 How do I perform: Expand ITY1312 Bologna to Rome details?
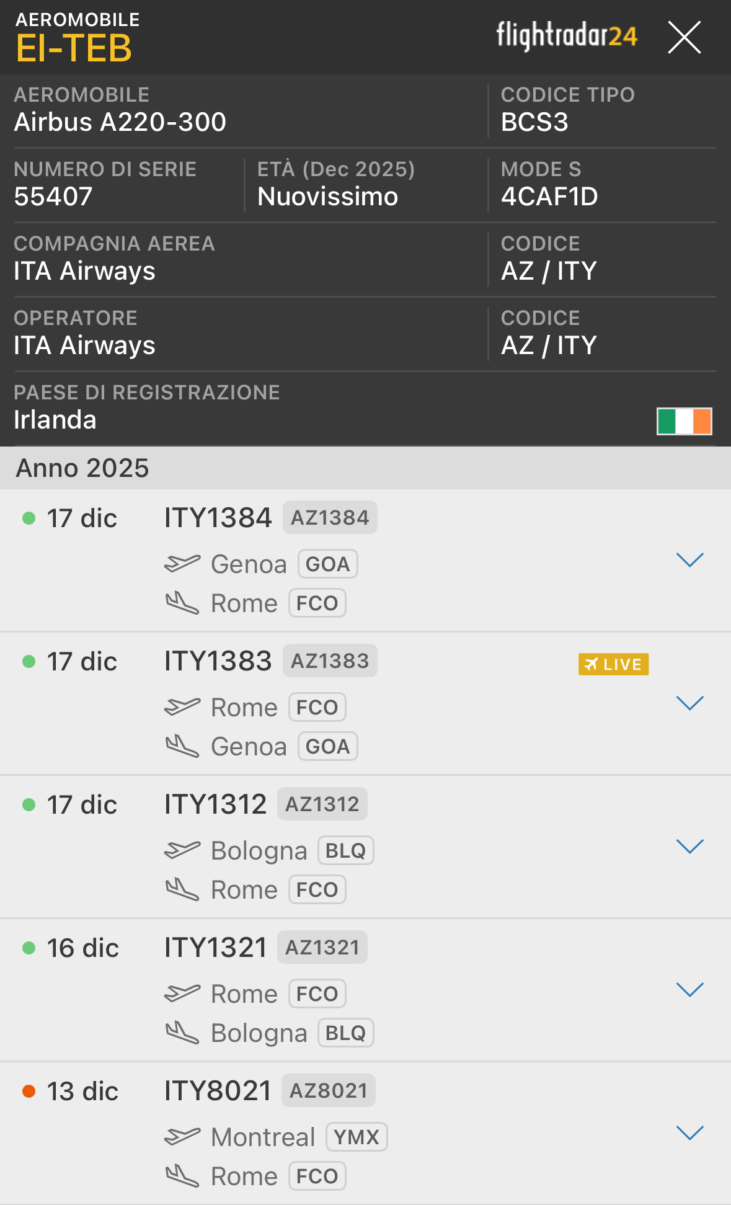coord(689,847)
